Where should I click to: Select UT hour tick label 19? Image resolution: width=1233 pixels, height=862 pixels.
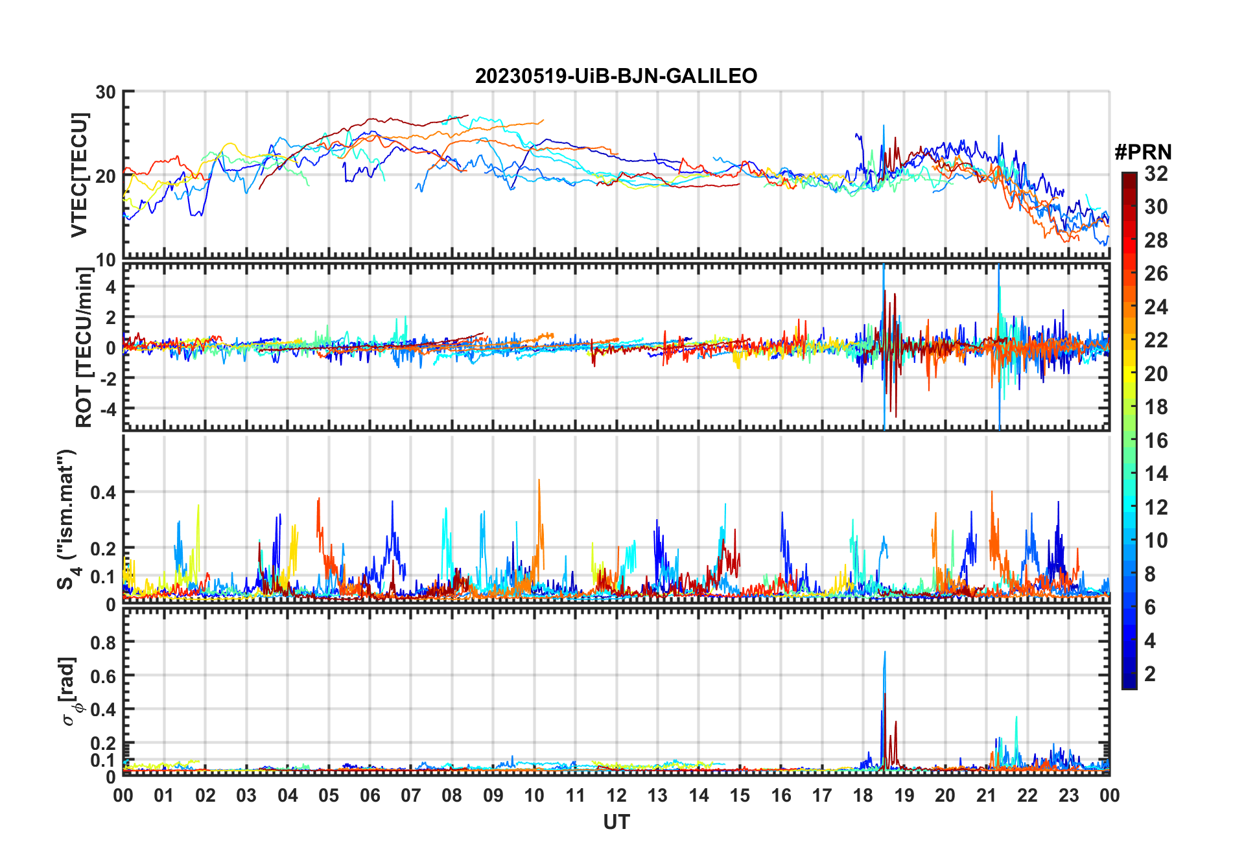[x=904, y=795]
